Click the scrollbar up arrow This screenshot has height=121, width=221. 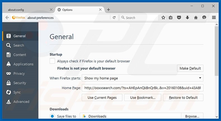click(x=217, y=25)
